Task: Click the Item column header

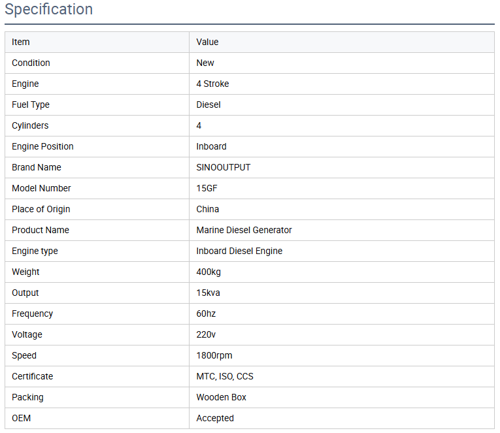Action: (21, 42)
